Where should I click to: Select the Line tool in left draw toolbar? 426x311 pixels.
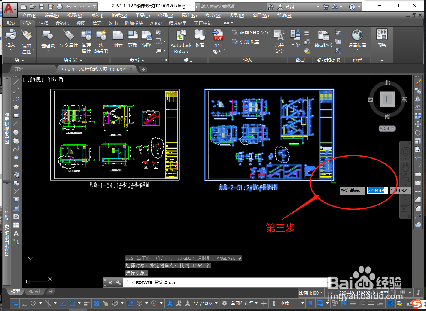click(x=16, y=82)
